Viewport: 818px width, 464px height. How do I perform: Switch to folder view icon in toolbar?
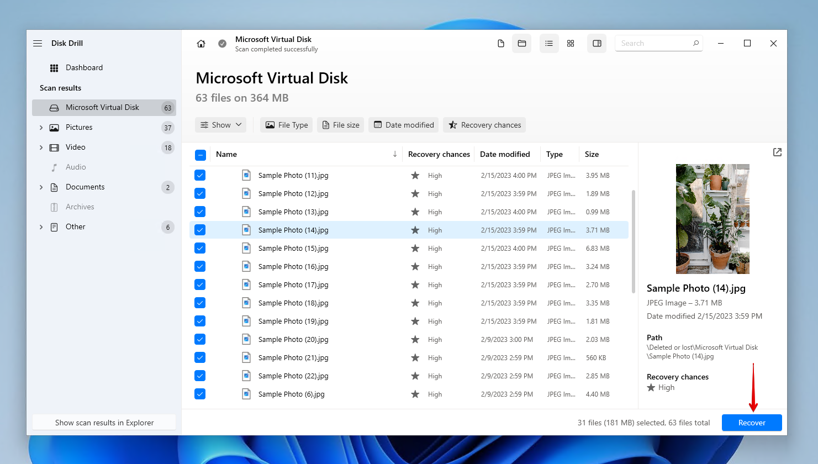[x=521, y=43]
